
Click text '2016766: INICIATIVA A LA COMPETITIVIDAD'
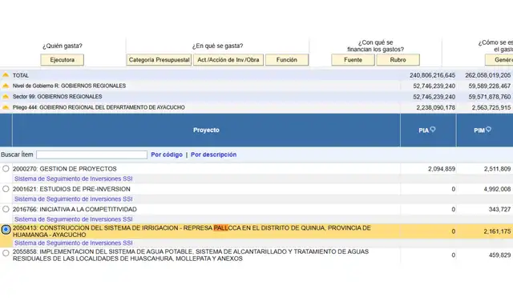coord(75,210)
